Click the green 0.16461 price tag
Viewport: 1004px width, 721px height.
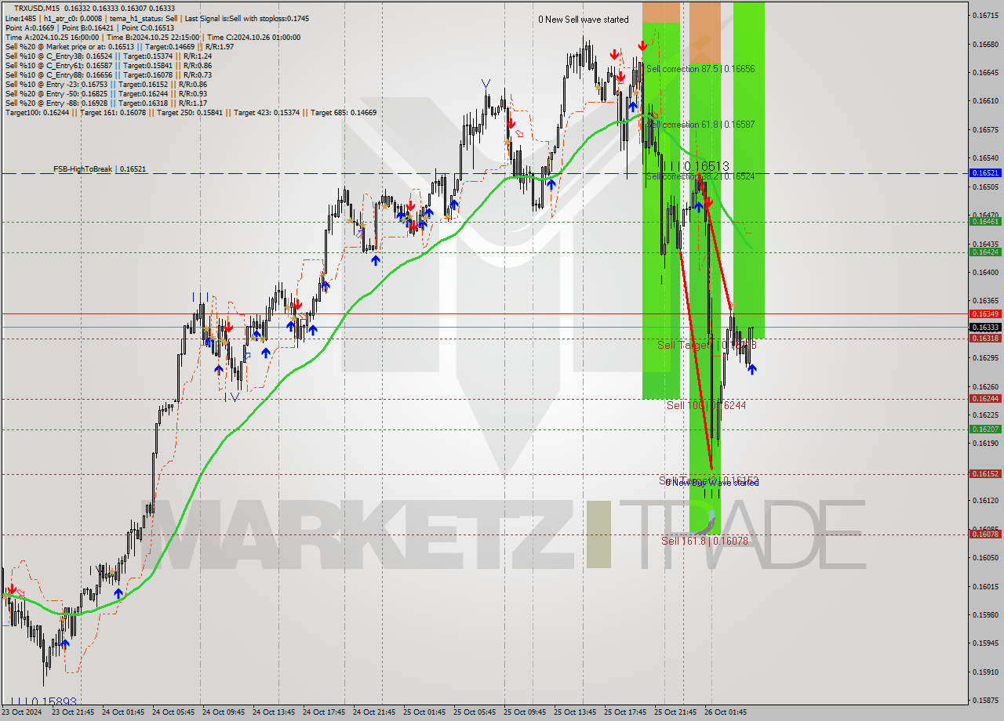tap(985, 222)
